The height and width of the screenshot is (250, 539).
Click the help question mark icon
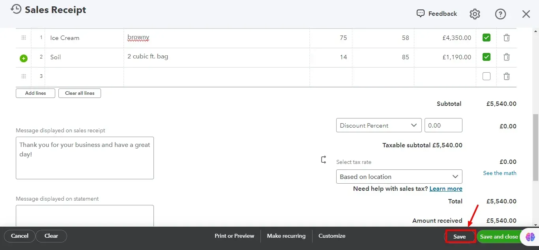tap(500, 14)
